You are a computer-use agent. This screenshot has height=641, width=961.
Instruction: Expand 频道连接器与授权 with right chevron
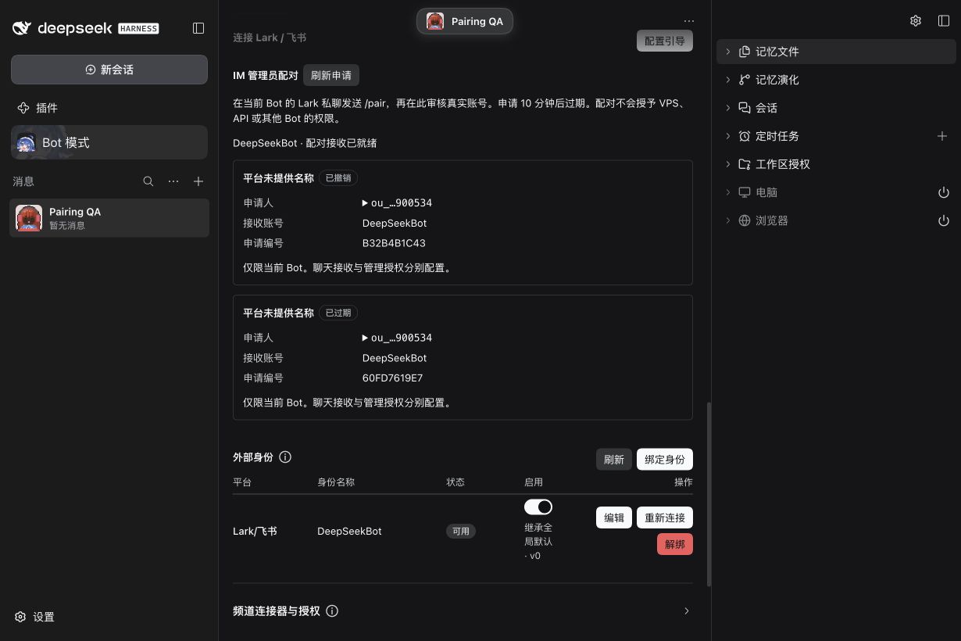687,611
